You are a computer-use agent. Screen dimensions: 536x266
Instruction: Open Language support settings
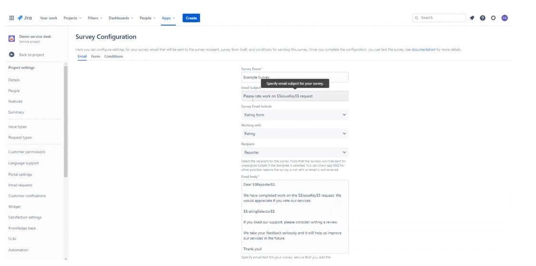pos(24,163)
